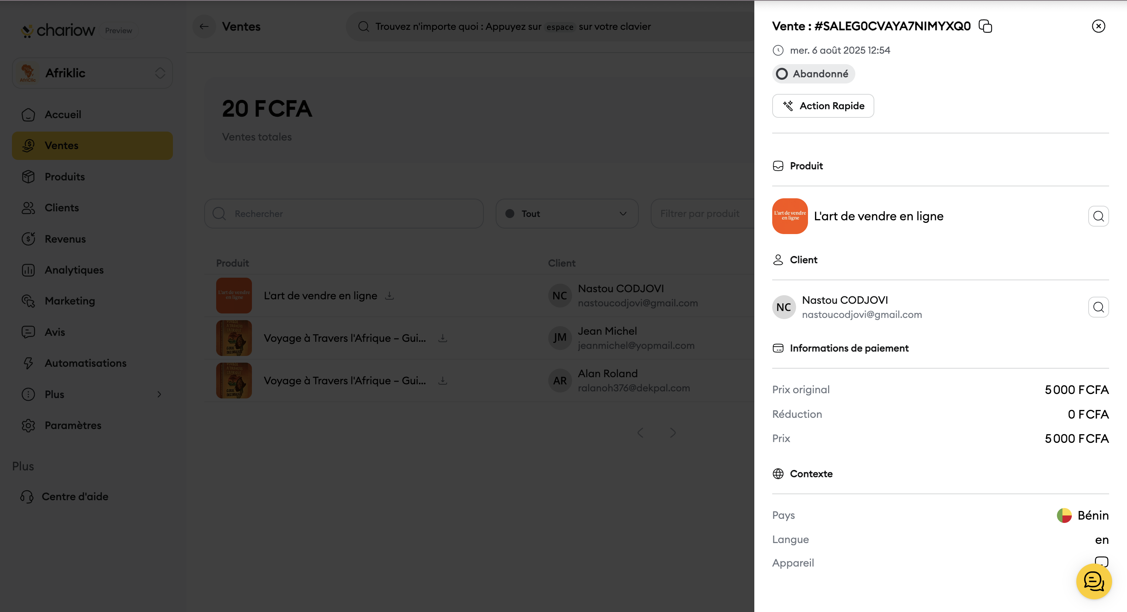Click the sale date mer. 6 août 2025
Image resolution: width=1127 pixels, height=612 pixels.
coord(840,50)
